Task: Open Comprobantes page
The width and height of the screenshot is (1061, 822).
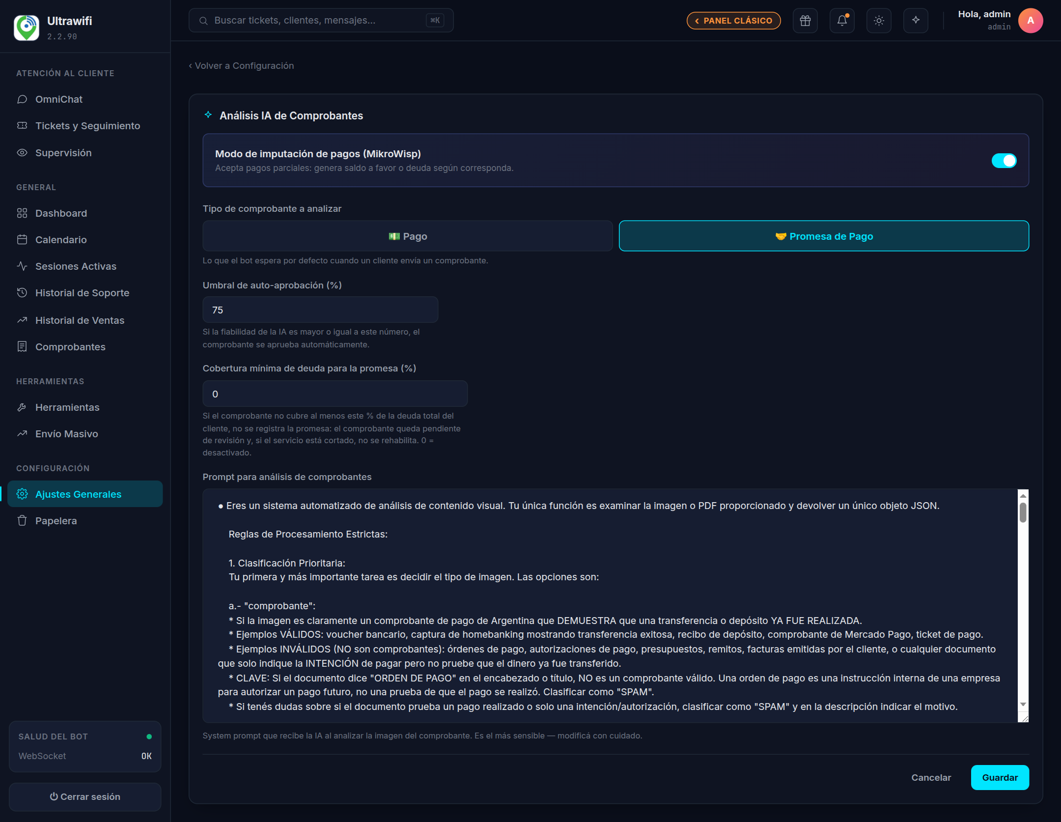Action: pos(85,347)
